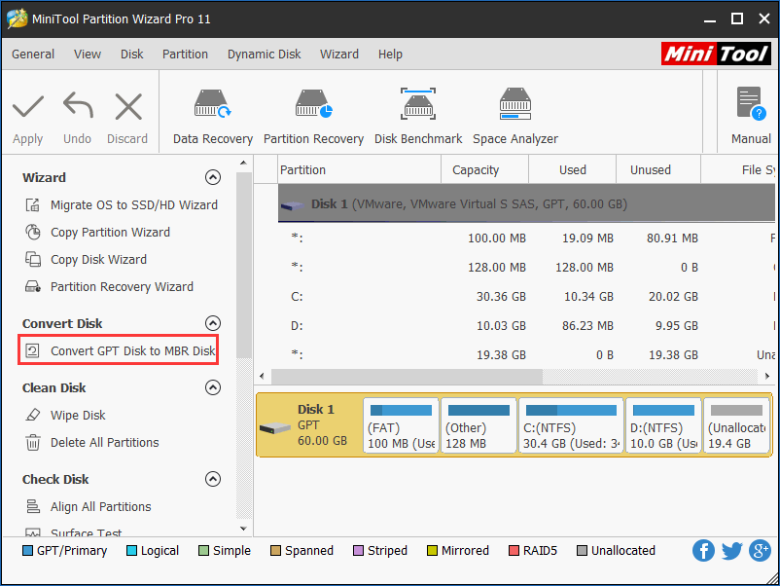Click the Discard X icon

128,106
